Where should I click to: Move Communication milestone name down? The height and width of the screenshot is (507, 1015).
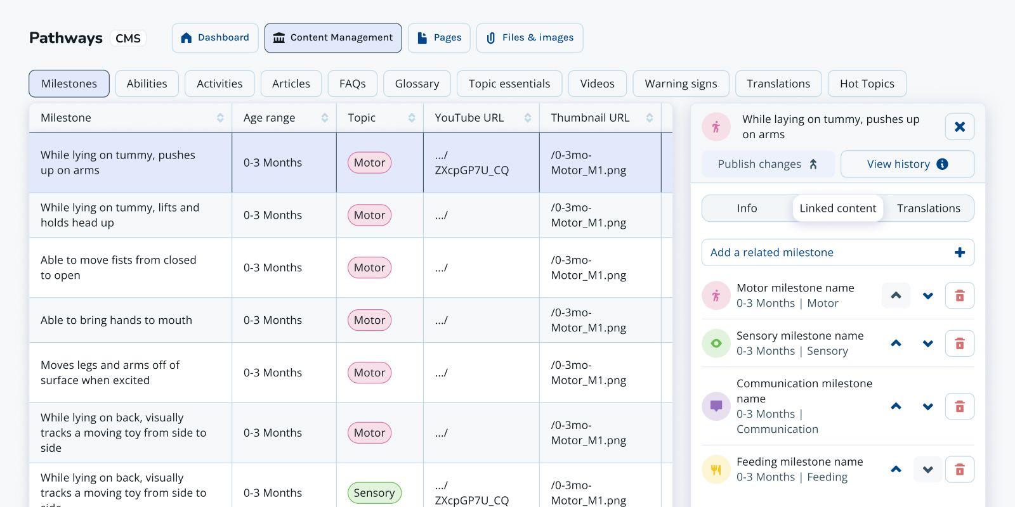927,406
